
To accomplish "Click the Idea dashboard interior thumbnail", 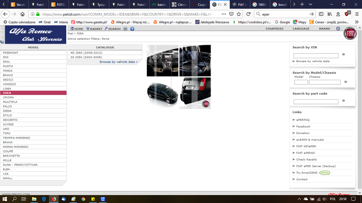I will click(163, 61).
